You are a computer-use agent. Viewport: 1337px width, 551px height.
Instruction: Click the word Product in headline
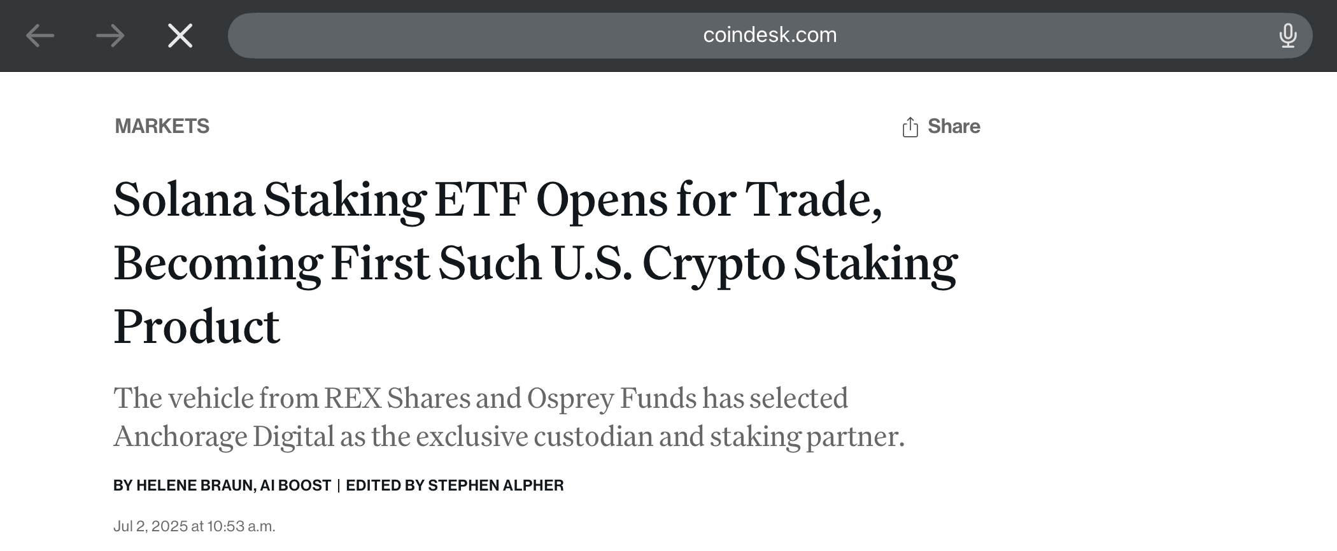point(196,326)
